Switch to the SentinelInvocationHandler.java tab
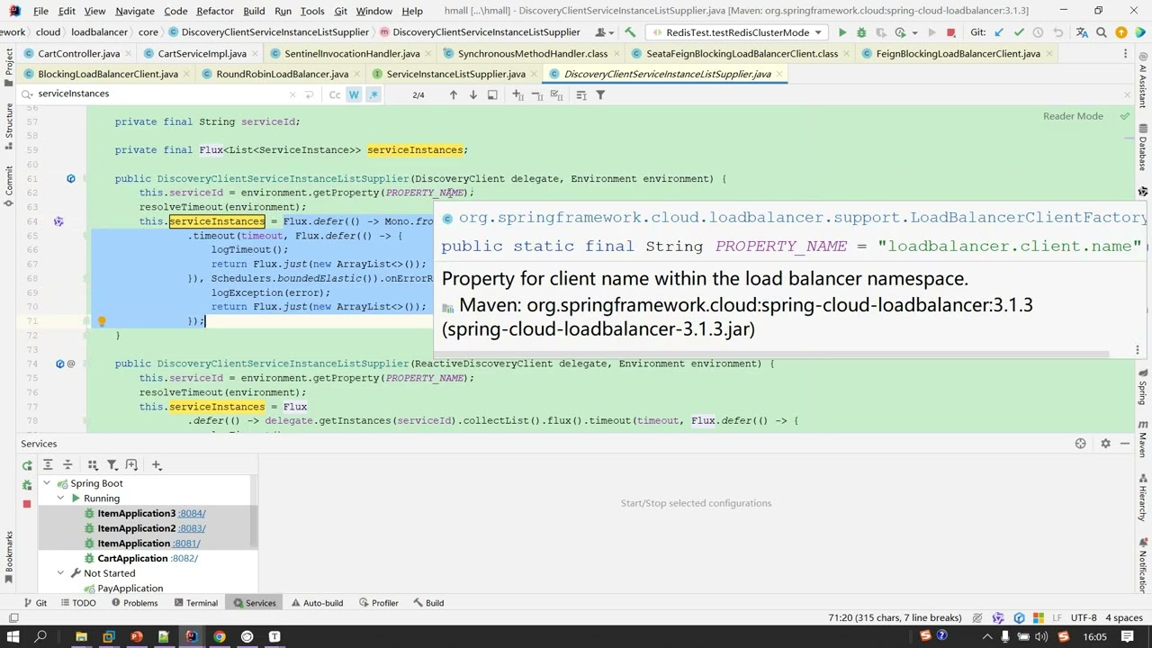This screenshot has width=1152, height=648. 352,54
